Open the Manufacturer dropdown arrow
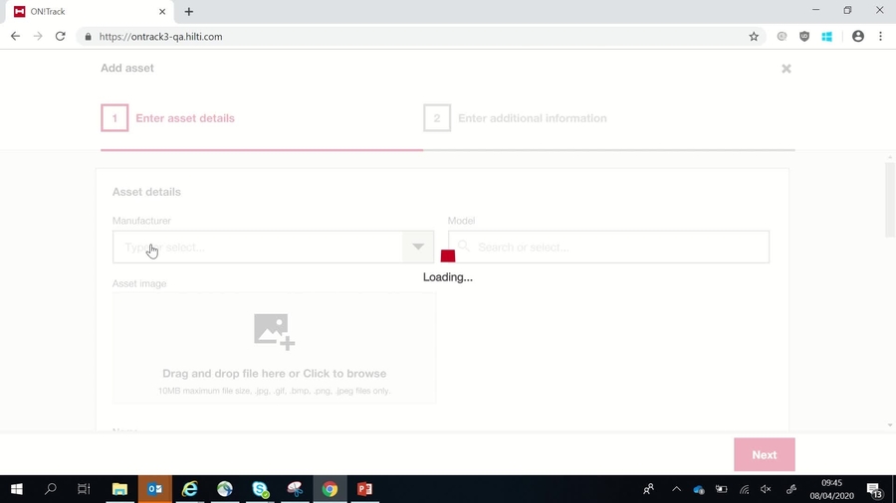 (418, 247)
